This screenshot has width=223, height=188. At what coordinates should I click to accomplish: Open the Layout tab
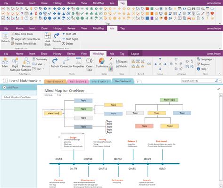pyautogui.click(x=135, y=54)
